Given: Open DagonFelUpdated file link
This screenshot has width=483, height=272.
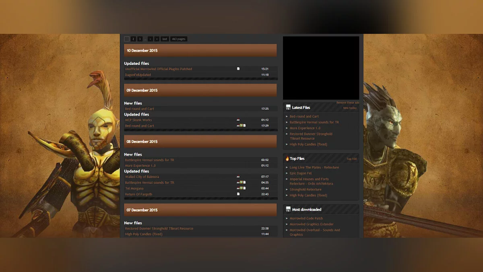Looking at the screenshot, I should click(x=138, y=75).
